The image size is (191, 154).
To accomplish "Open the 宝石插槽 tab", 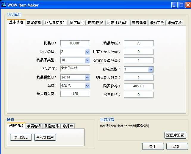I will (139, 23).
